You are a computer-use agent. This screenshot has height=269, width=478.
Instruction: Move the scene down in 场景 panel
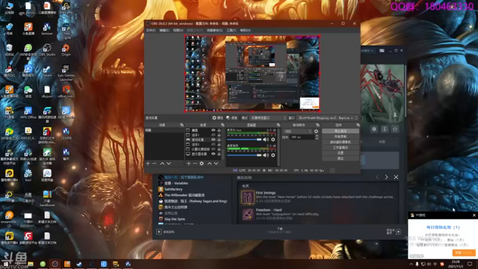coord(169,163)
